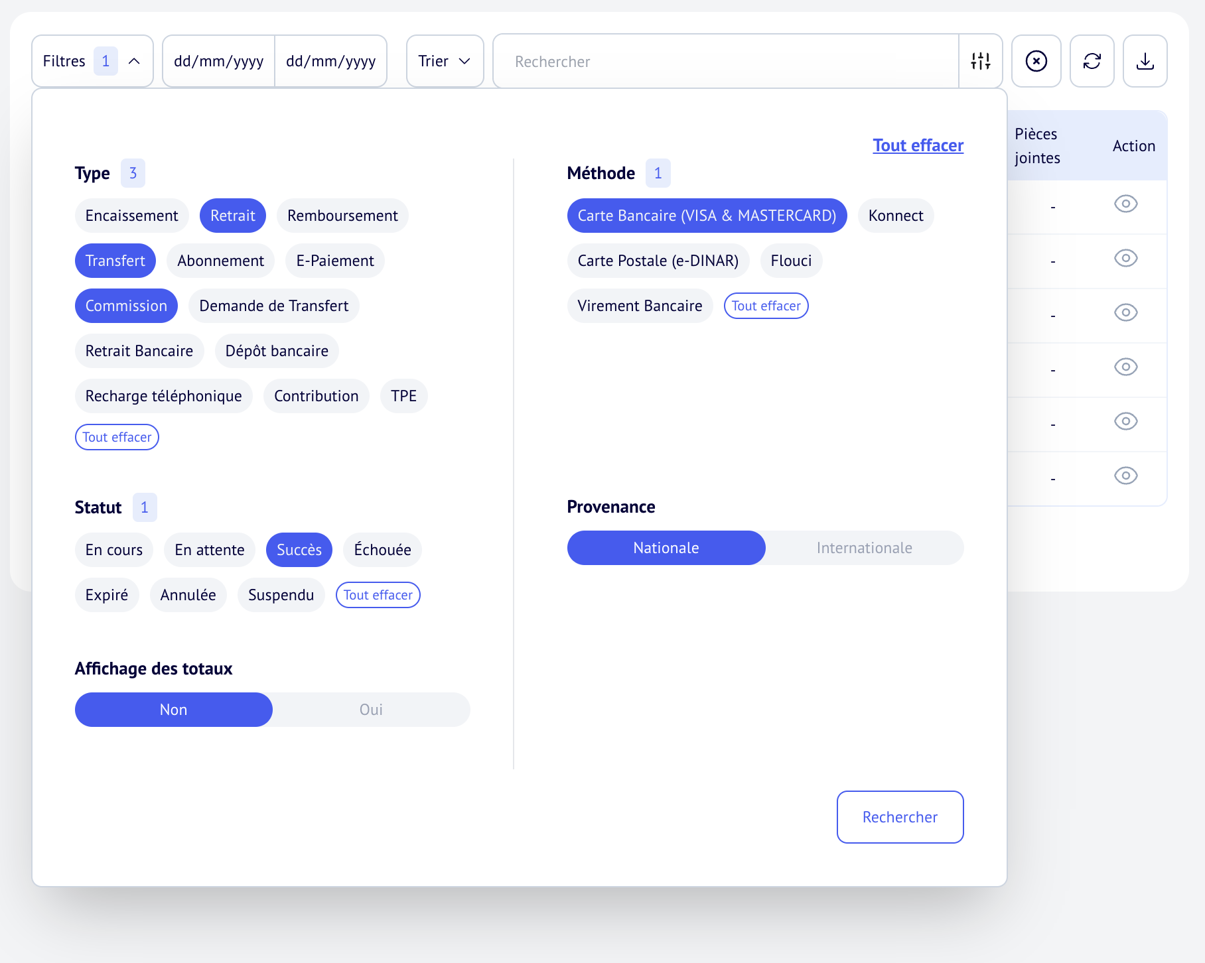Select the Suspendu status
The width and height of the screenshot is (1205, 963).
click(x=281, y=595)
